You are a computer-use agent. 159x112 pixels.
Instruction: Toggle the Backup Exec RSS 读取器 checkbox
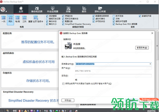coord(114,24)
